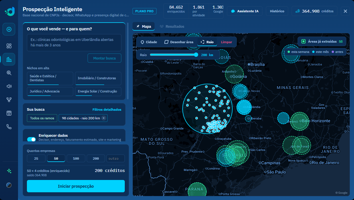Open the kanban board sidebar icon

9,113
